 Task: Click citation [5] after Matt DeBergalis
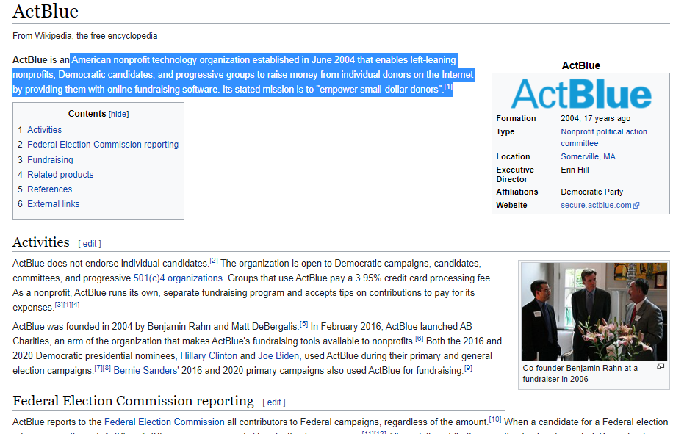click(304, 324)
